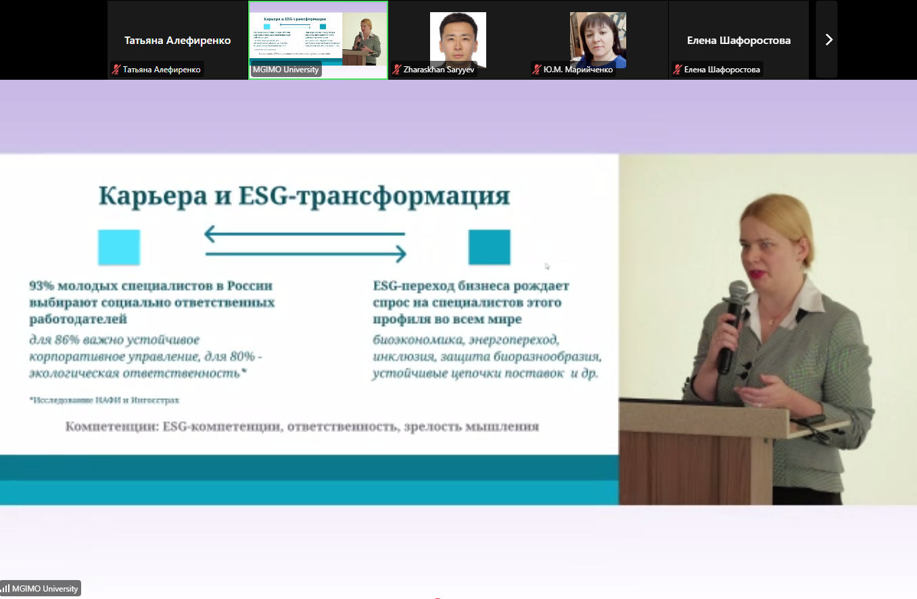
Task: Select Zharaskhan Saryyev's video tile
Action: pyautogui.click(x=458, y=40)
